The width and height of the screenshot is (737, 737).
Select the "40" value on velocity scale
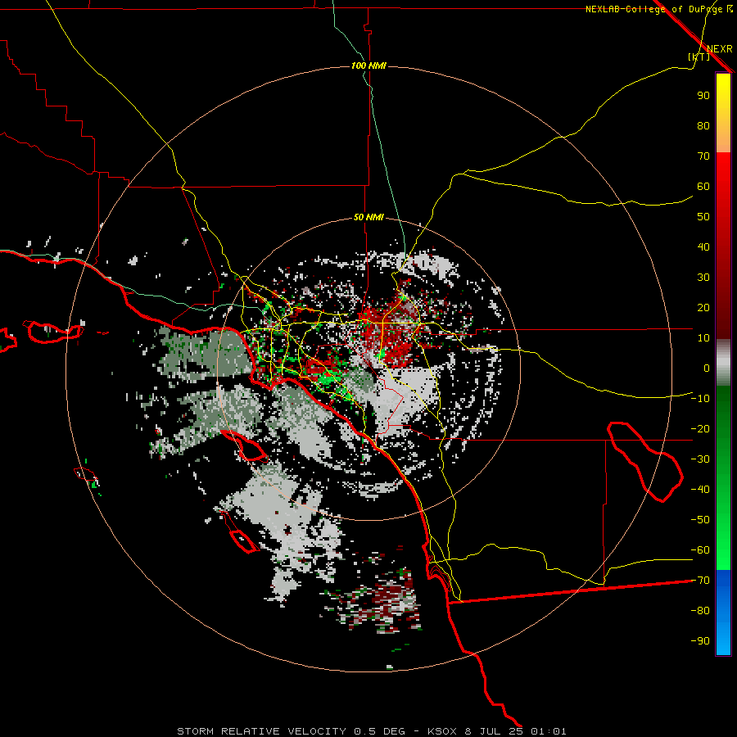(x=703, y=247)
